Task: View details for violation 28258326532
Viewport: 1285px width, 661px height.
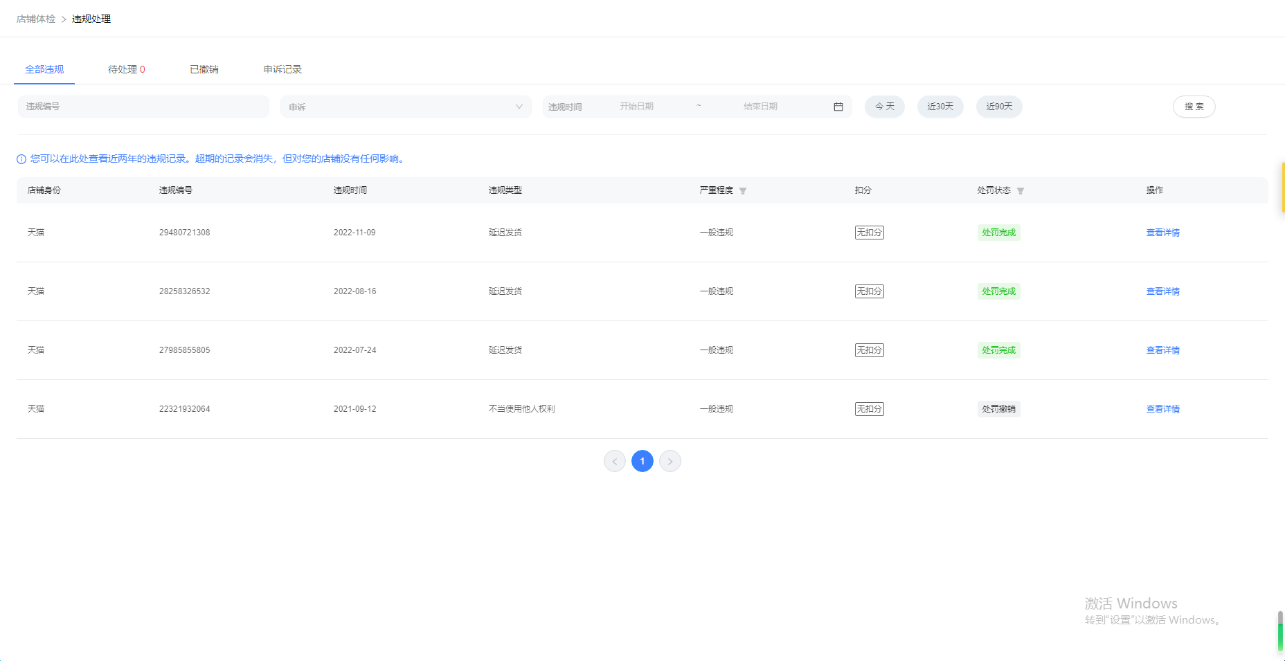Action: pyautogui.click(x=1163, y=291)
